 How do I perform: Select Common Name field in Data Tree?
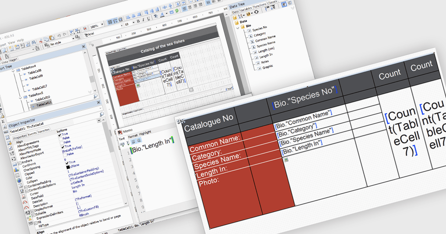[265, 39]
